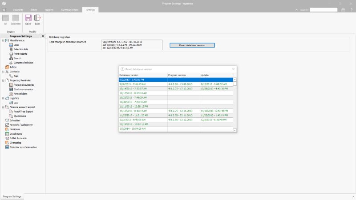Open E-Mail Accounts in the settings tree

point(19,138)
